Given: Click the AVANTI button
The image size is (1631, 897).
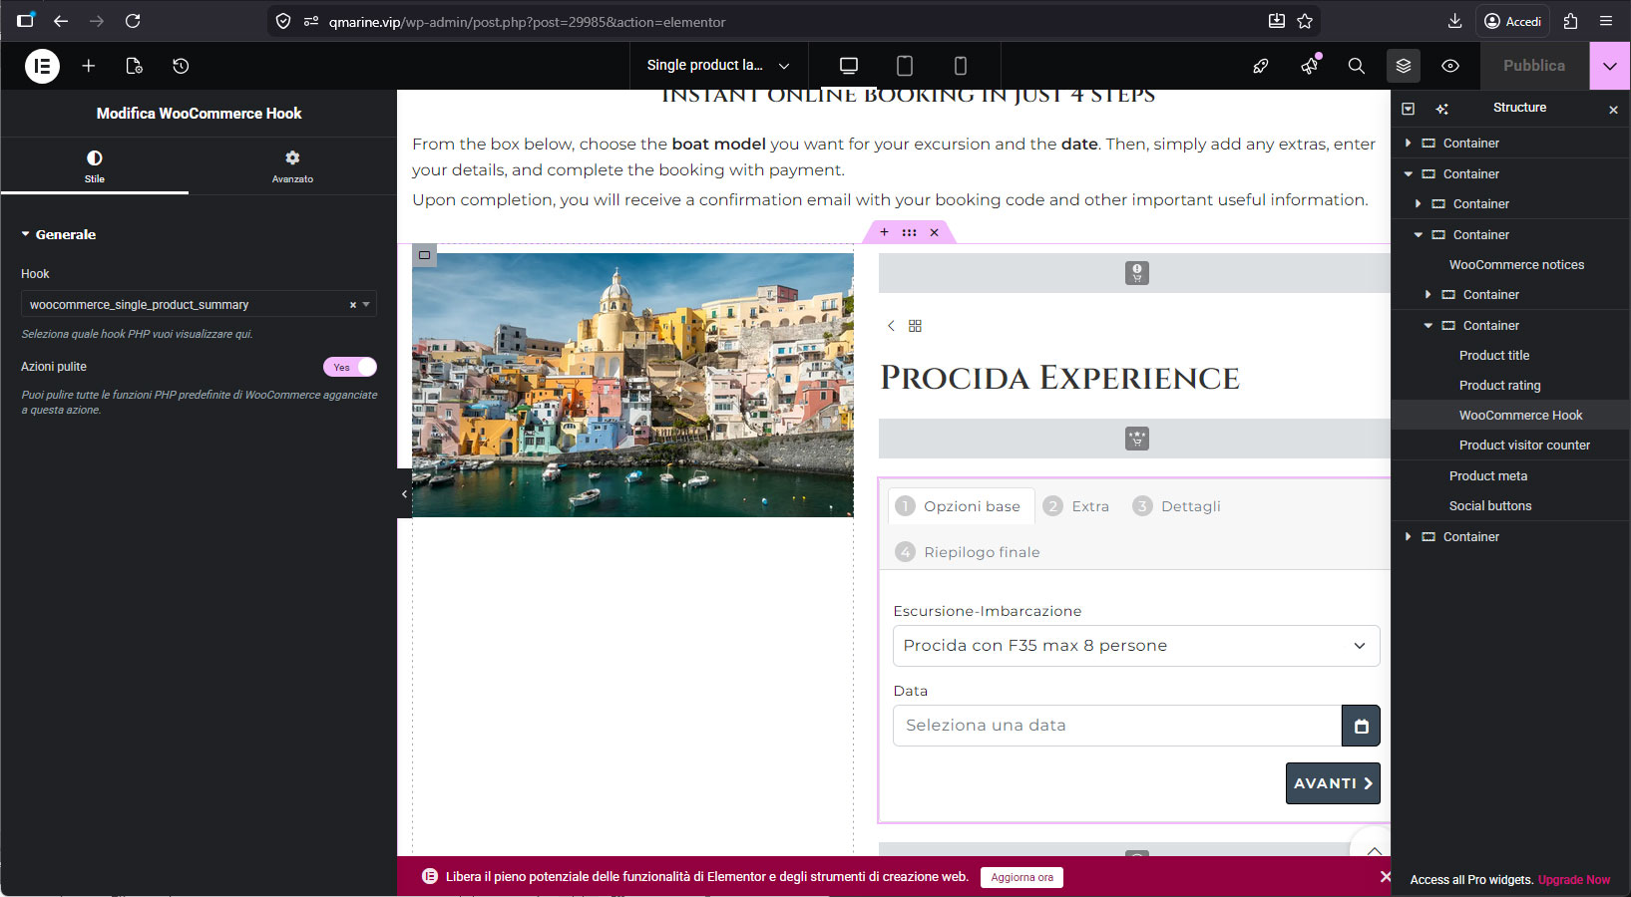Looking at the screenshot, I should 1333,783.
